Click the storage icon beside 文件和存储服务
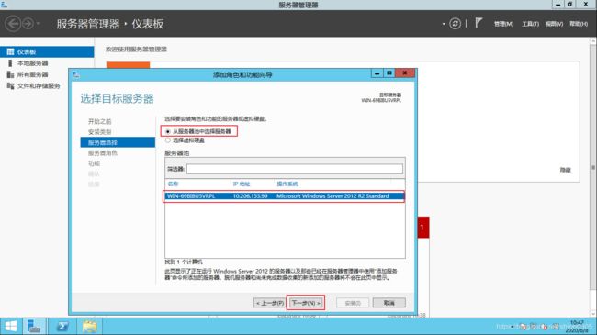597x335 pixels. (10, 86)
